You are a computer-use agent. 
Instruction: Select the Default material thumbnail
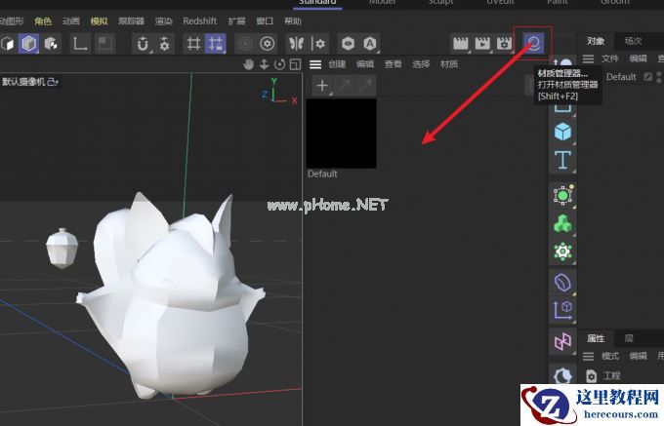click(342, 134)
